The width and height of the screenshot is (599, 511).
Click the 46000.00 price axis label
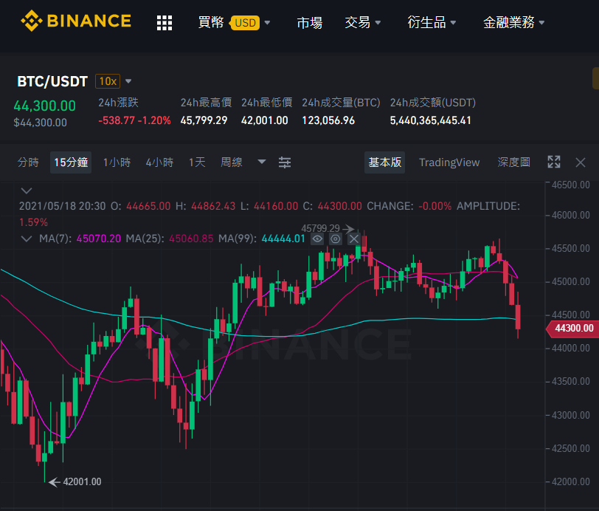click(571, 215)
